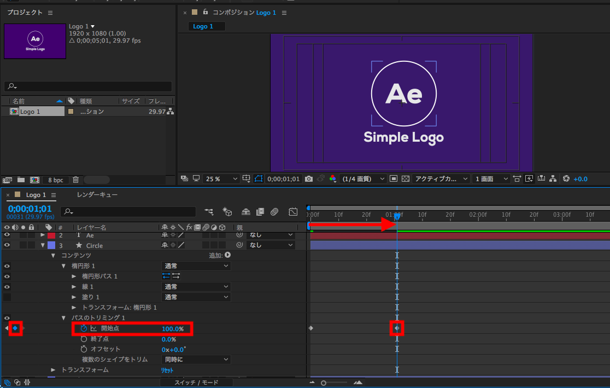Click the スイッチ / モード button
The height and width of the screenshot is (388, 610).
coord(196,383)
